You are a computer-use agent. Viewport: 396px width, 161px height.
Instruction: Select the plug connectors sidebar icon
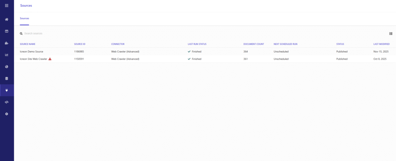7,90
